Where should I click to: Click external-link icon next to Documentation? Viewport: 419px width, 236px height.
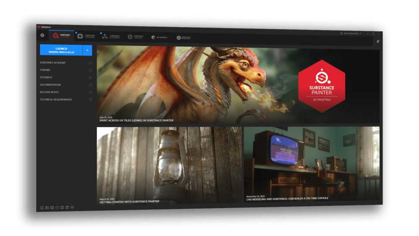(x=90, y=85)
